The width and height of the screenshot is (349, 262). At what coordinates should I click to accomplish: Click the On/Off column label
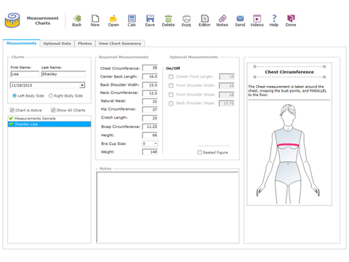tap(173, 68)
